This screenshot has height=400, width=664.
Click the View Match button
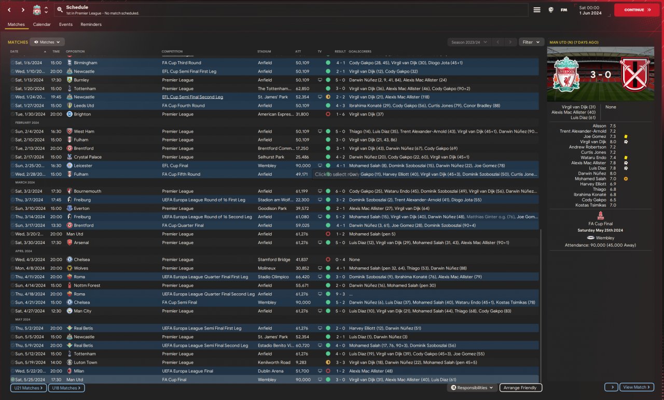pyautogui.click(x=637, y=387)
